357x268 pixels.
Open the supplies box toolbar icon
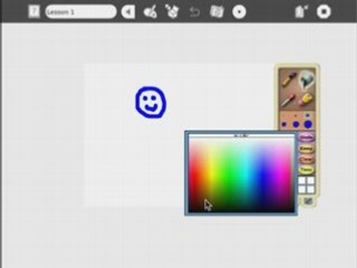(172, 11)
